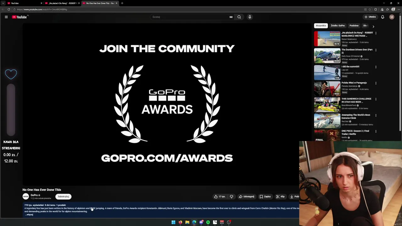Close the No One Has Ever Done This tab

117,3
